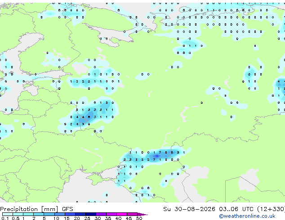Click the 25–30 mm legend color swatch

click(90, 214)
